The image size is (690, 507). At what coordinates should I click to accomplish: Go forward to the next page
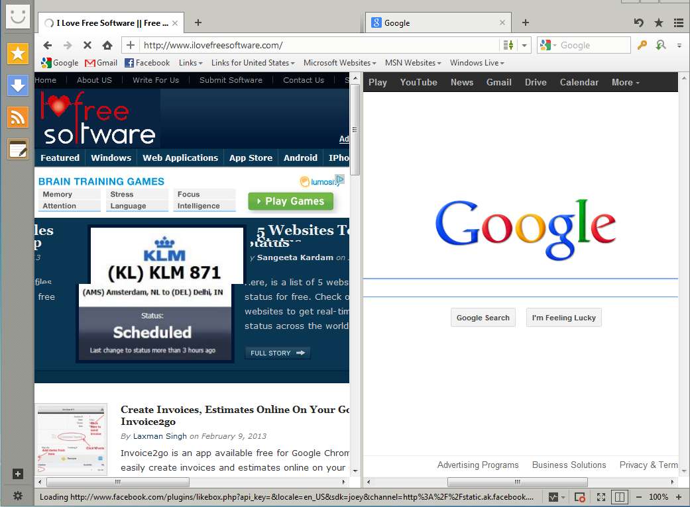click(x=68, y=45)
